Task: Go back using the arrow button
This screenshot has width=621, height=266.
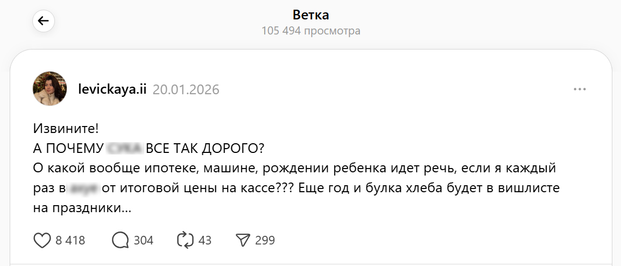Action: [43, 21]
